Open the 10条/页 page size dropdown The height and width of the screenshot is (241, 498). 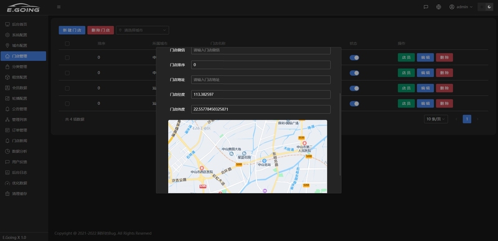436,119
